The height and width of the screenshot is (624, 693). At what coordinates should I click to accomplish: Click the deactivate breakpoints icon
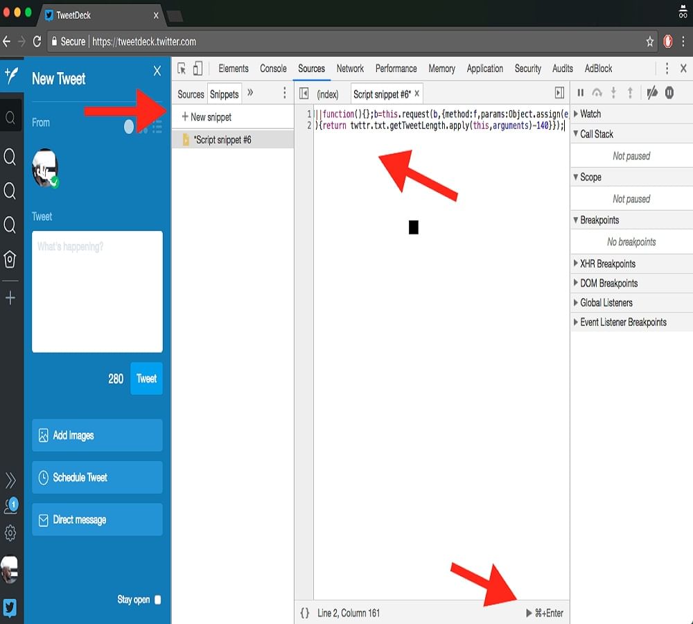[x=651, y=93]
